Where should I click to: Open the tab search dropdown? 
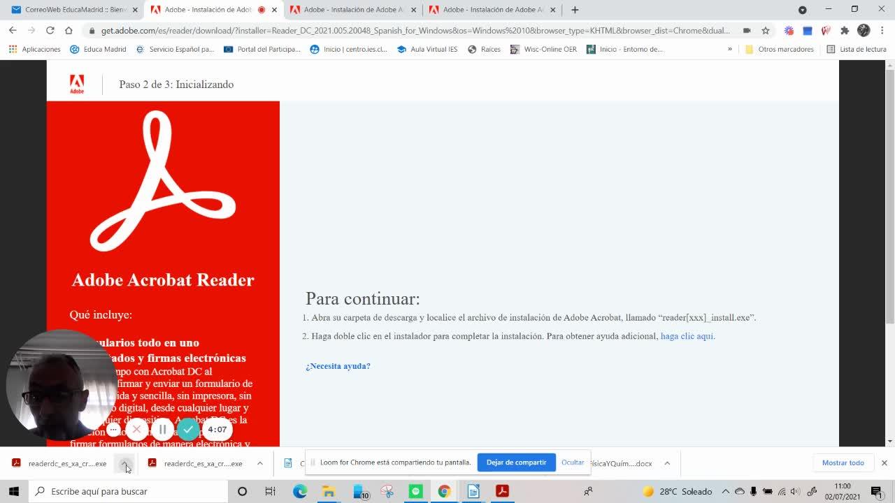802,10
